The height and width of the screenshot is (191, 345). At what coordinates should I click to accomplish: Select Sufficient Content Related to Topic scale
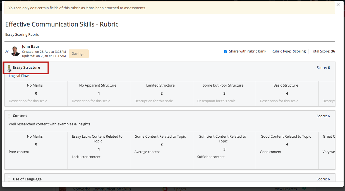223,139
